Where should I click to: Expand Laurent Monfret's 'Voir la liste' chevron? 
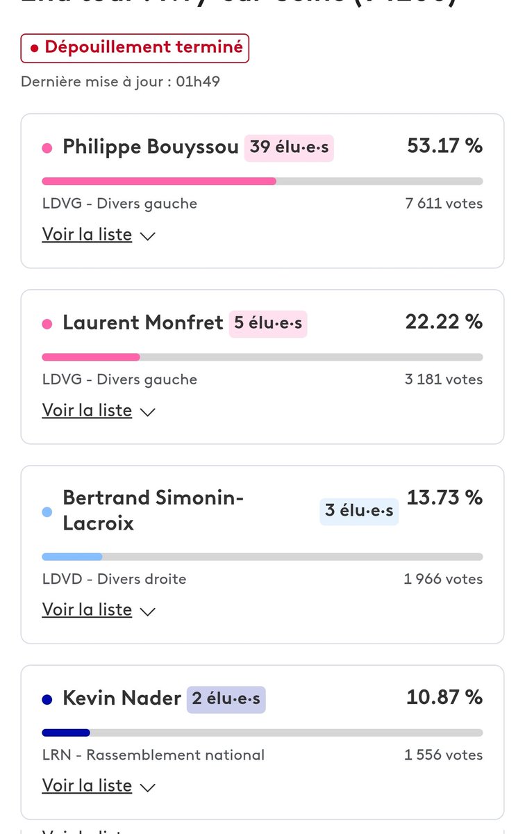click(x=147, y=412)
